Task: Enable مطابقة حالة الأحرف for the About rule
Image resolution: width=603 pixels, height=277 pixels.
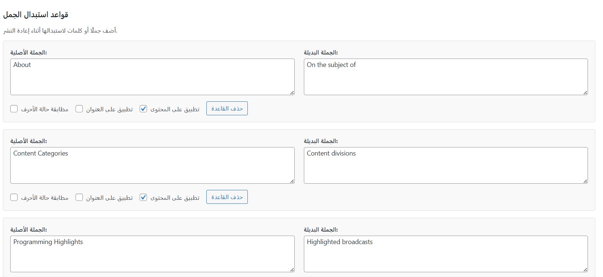Action: (x=14, y=109)
